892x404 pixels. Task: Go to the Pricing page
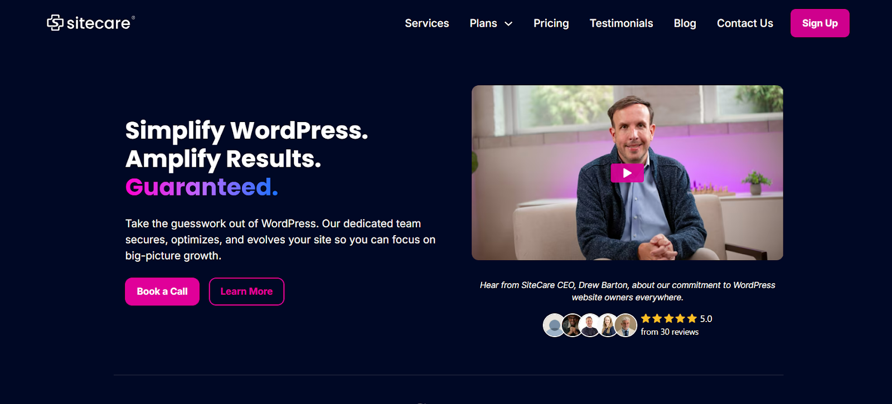point(551,23)
